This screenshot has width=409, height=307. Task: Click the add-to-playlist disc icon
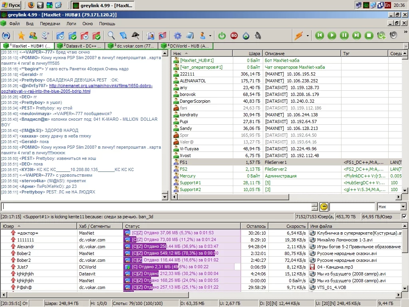[381, 36]
